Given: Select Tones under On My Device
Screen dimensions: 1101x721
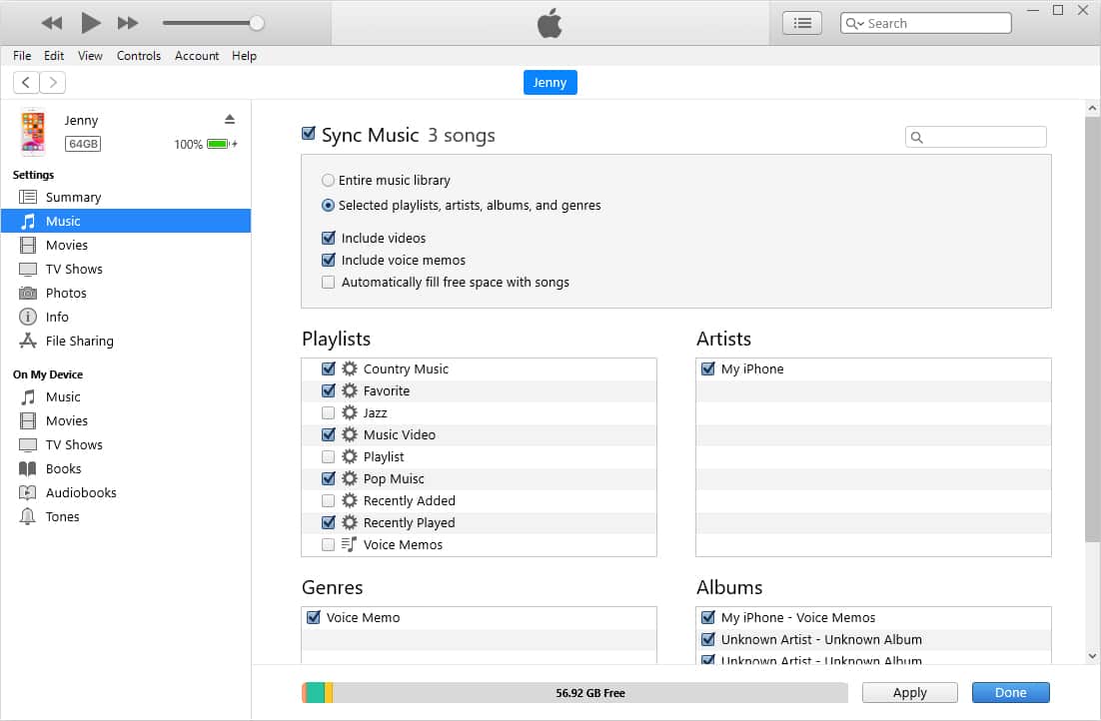Looking at the screenshot, I should tap(62, 516).
